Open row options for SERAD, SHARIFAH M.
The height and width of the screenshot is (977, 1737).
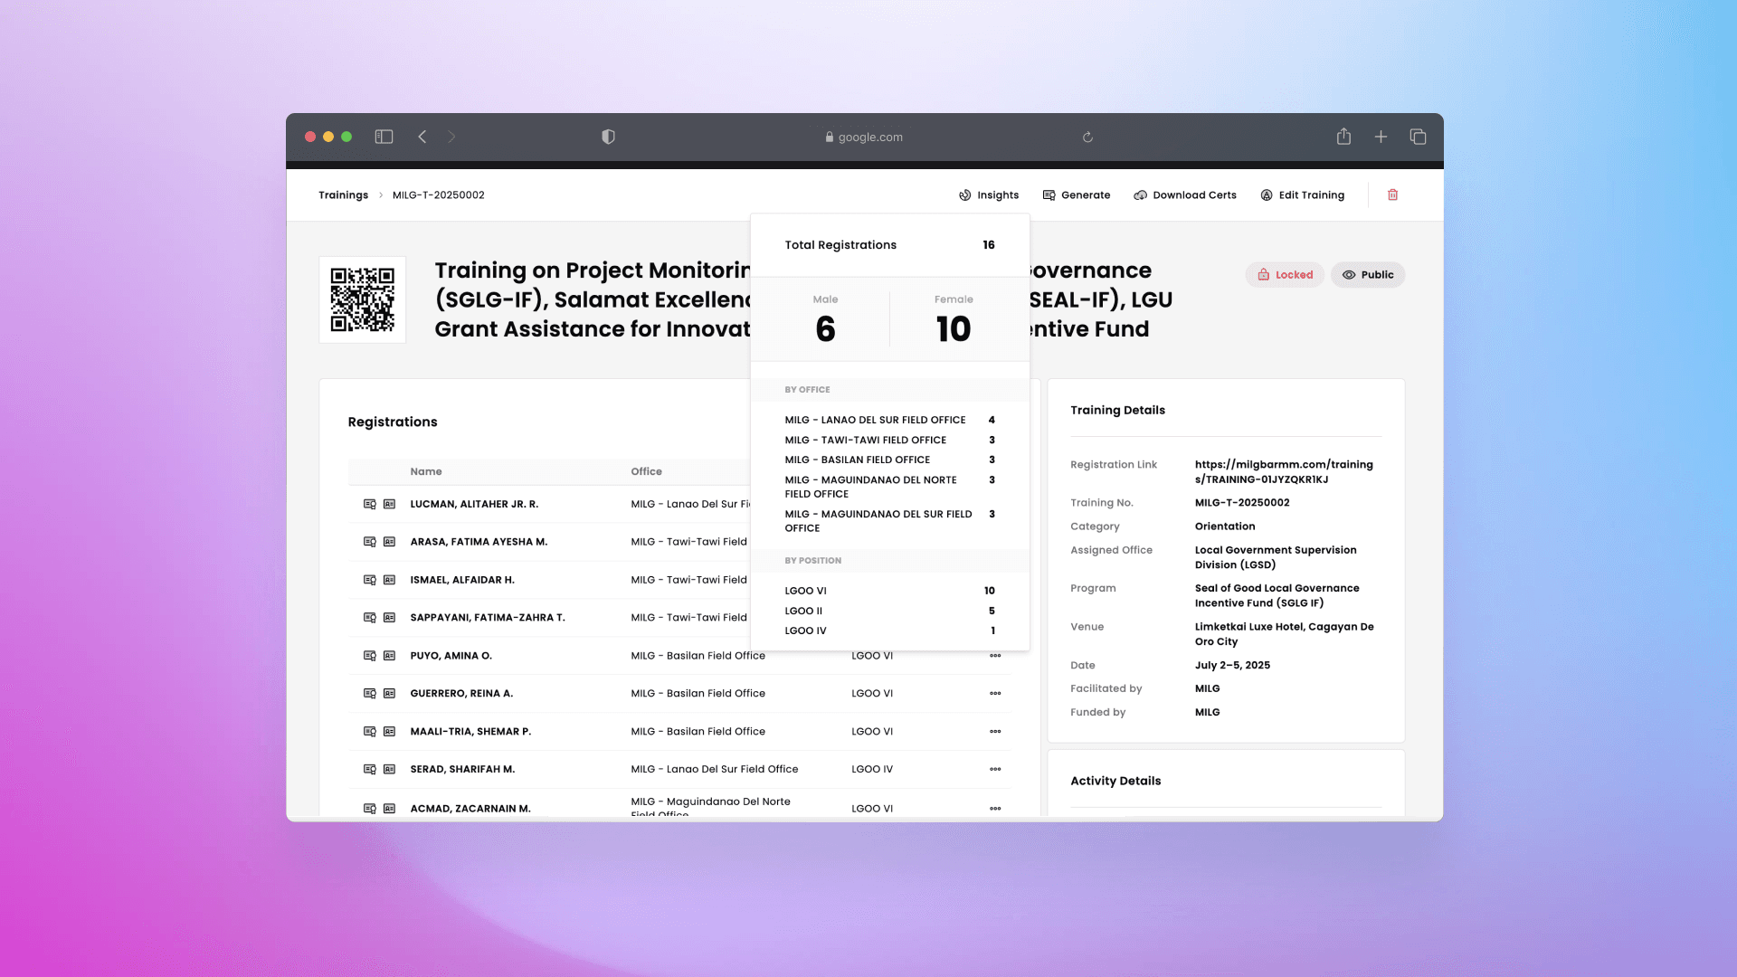(995, 770)
